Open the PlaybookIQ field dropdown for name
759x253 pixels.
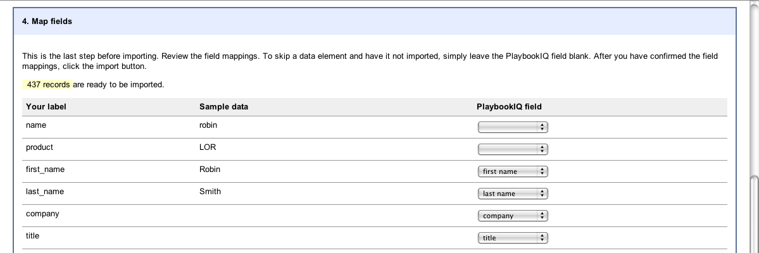pos(512,127)
